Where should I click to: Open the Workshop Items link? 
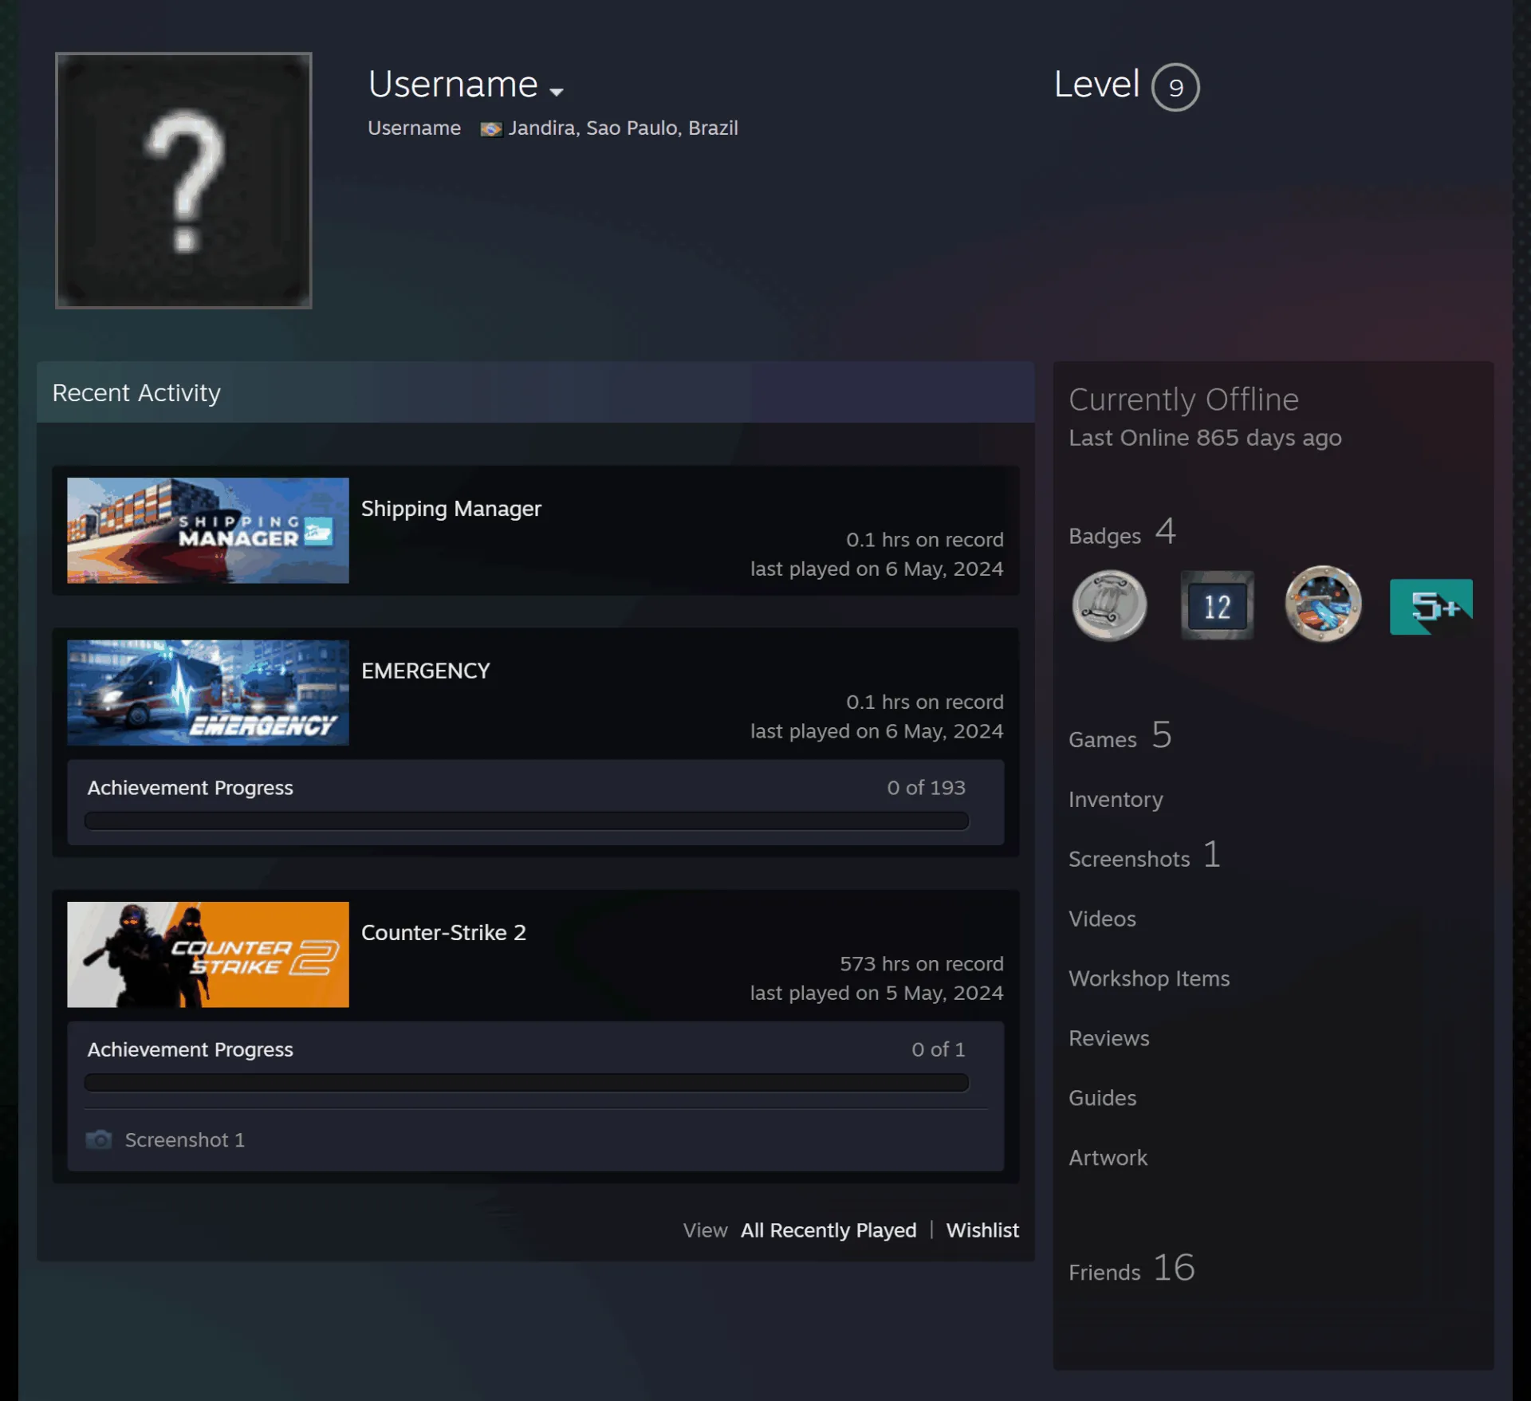pyautogui.click(x=1149, y=978)
